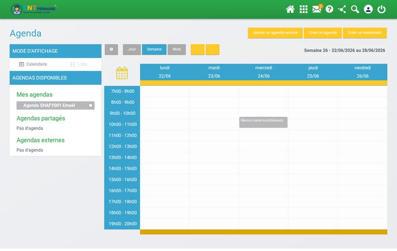Image resolution: width=397 pixels, height=251 pixels.
Task: Go to next week arrow
Action: coord(213,49)
